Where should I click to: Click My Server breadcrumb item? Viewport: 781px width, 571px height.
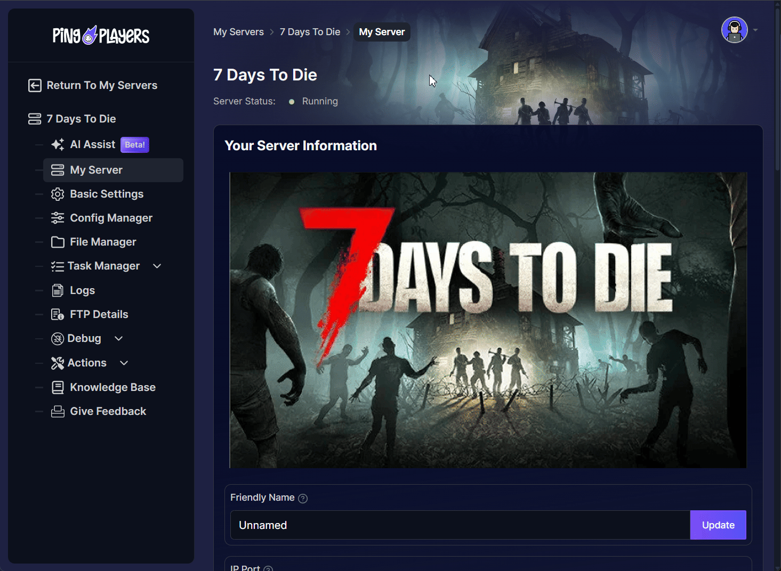382,32
